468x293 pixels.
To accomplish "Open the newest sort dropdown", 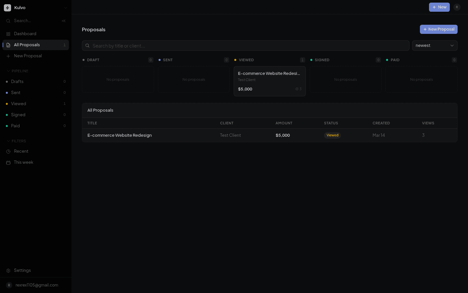I will [435, 46].
